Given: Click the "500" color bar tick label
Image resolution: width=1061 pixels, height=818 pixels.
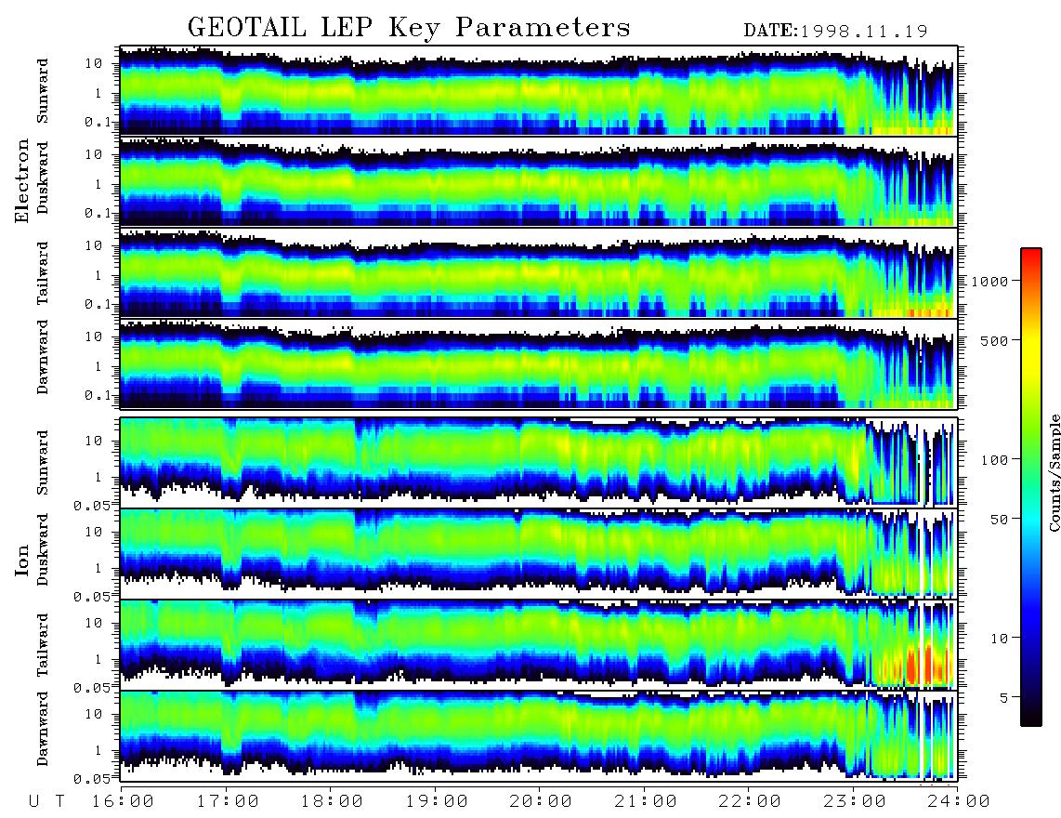Looking at the screenshot, I should click(994, 340).
